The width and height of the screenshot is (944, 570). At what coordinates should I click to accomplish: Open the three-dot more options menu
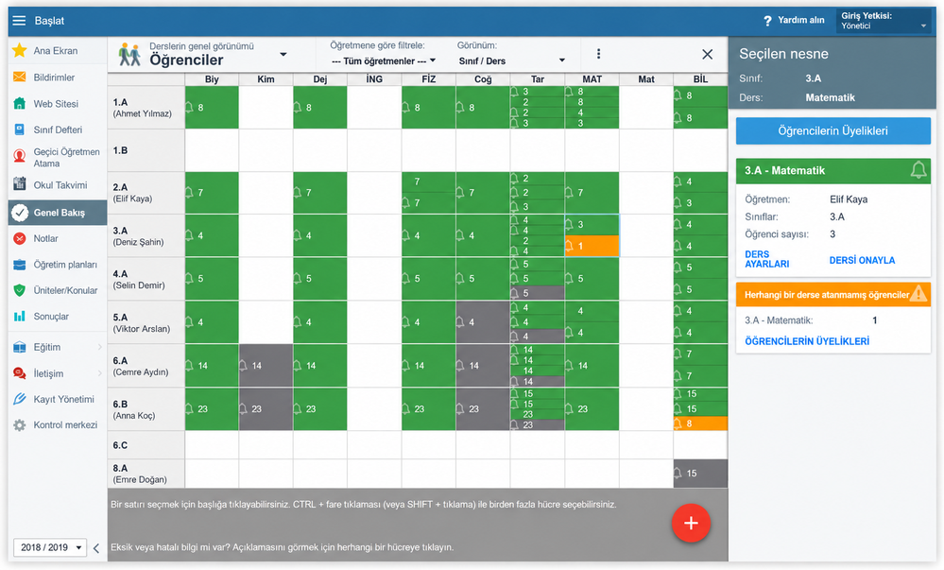pyautogui.click(x=598, y=54)
